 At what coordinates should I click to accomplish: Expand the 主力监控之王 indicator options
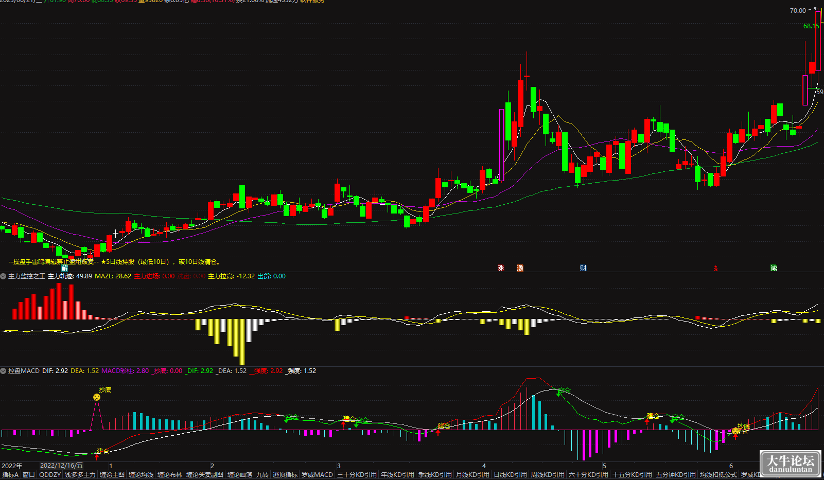[3, 276]
